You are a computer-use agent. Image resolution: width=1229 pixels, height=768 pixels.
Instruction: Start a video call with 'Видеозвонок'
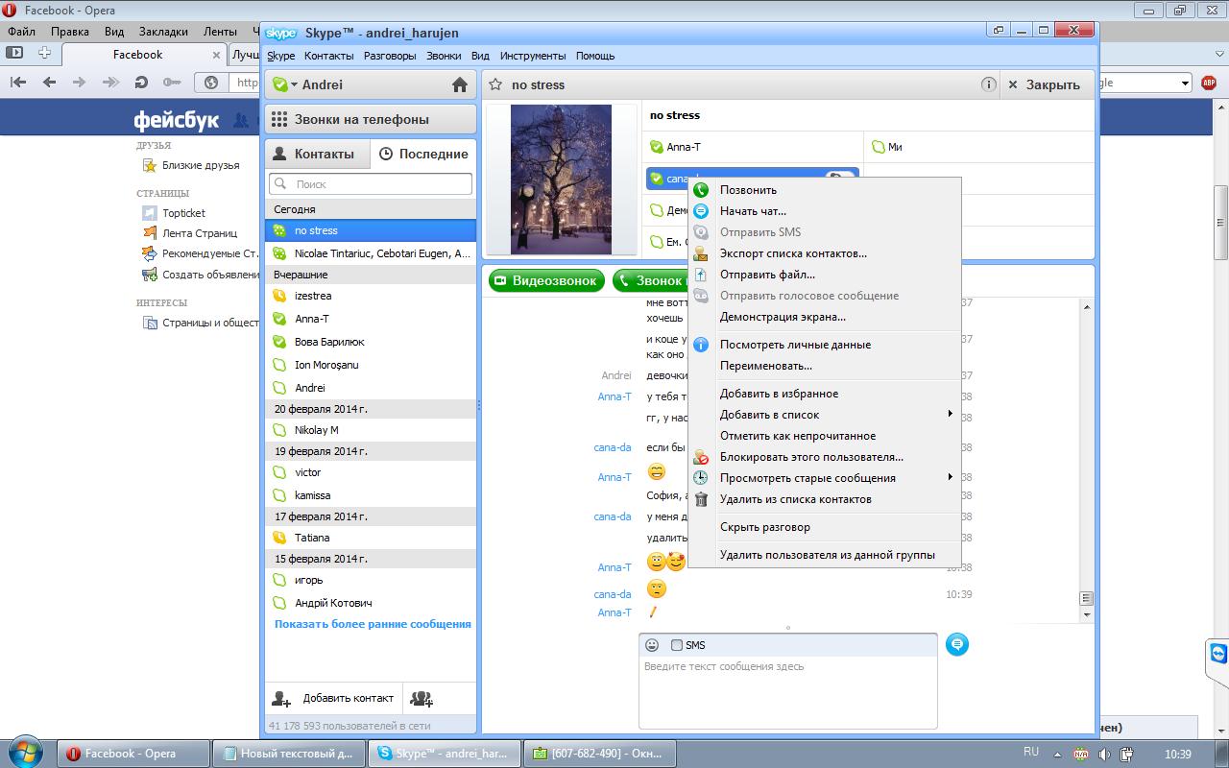546,280
